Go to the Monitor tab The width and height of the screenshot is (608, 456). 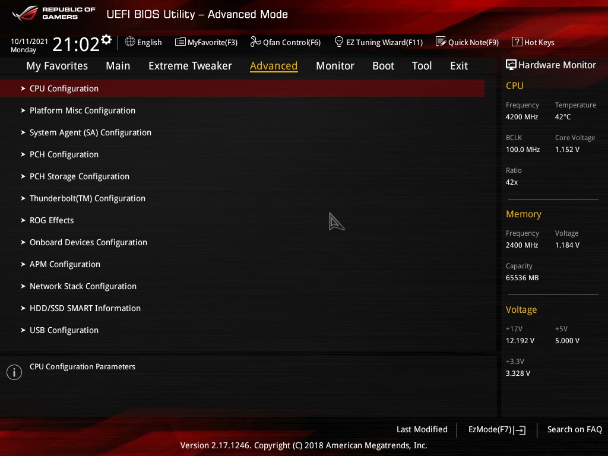[x=335, y=66]
